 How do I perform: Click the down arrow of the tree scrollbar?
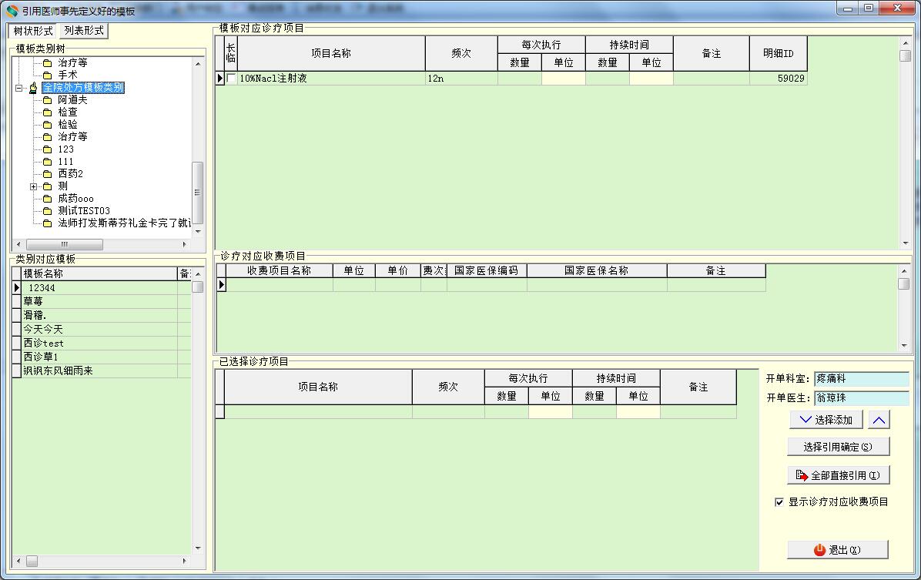[x=198, y=232]
